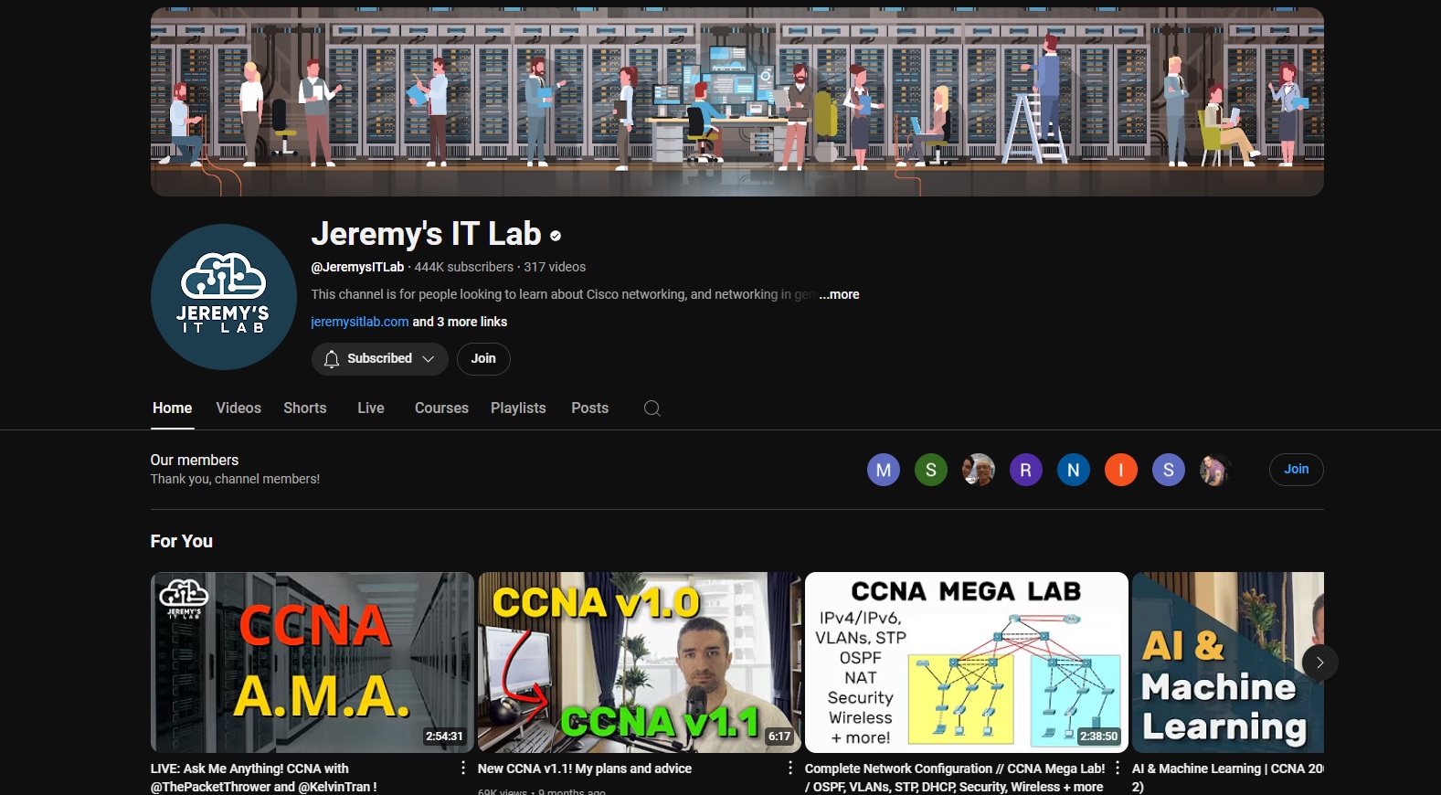Switch to the Playlists tab
The image size is (1441, 795).
tap(518, 408)
